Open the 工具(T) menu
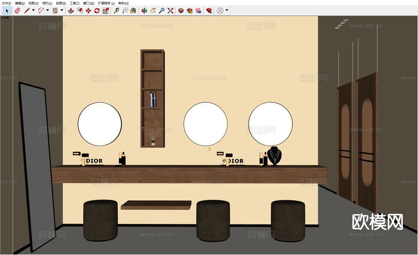This screenshot has height=255, width=418. (x=75, y=3)
